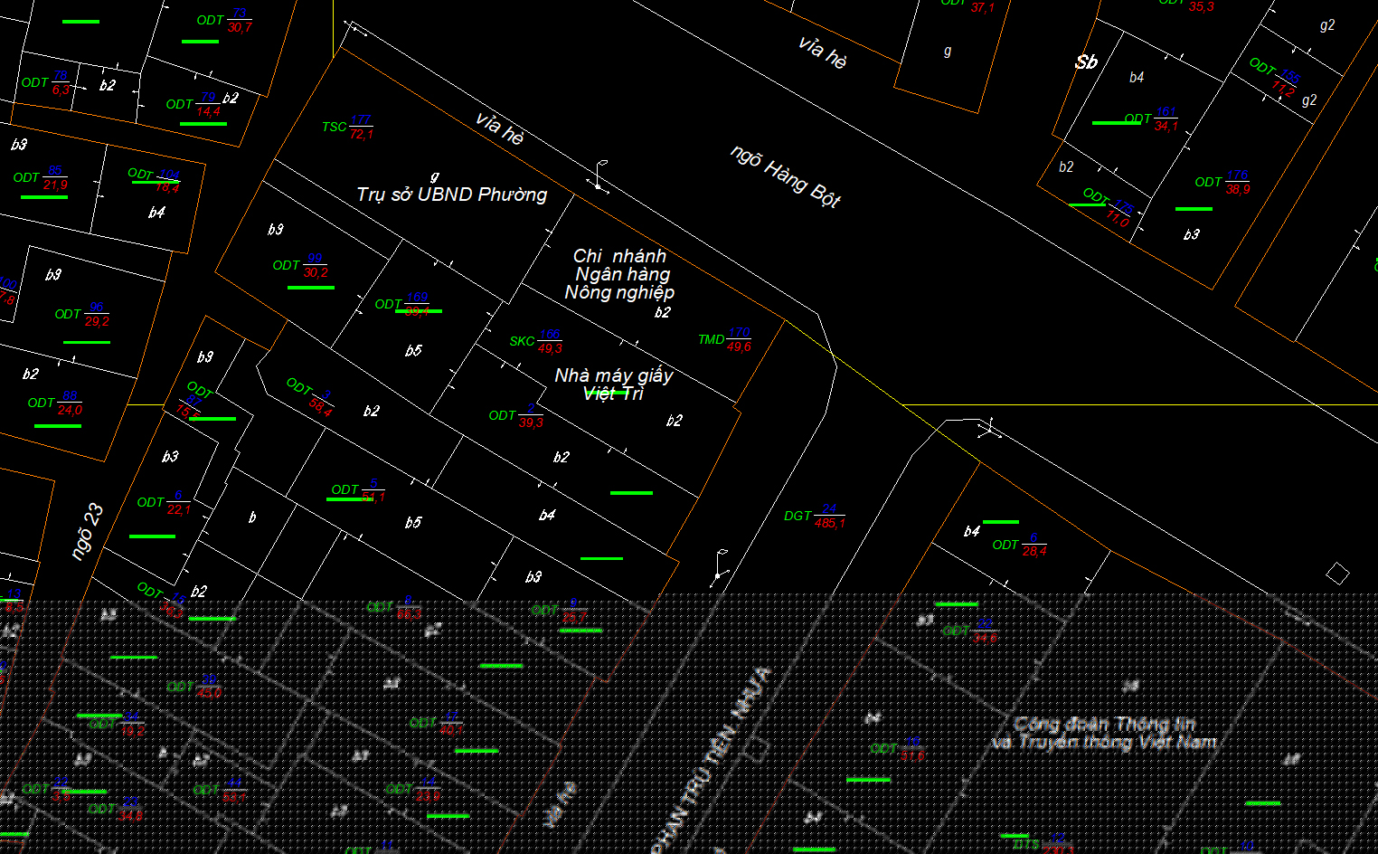Select the SKC 166 parcel tag
The width and height of the screenshot is (1378, 854).
535,341
